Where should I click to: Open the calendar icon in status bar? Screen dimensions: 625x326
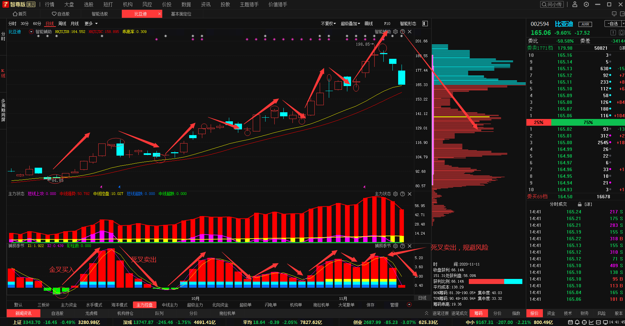coord(570,322)
